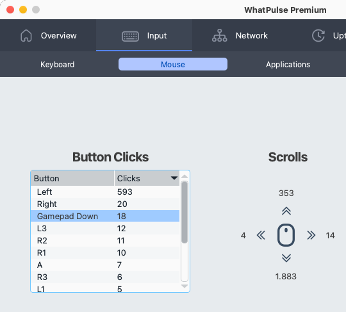346x312 pixels.
Task: Switch to the Input tab
Action: click(x=144, y=35)
